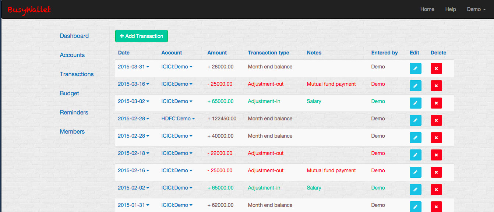The width and height of the screenshot is (494, 212).
Task: Click the Account column header
Action: pyautogui.click(x=172, y=53)
